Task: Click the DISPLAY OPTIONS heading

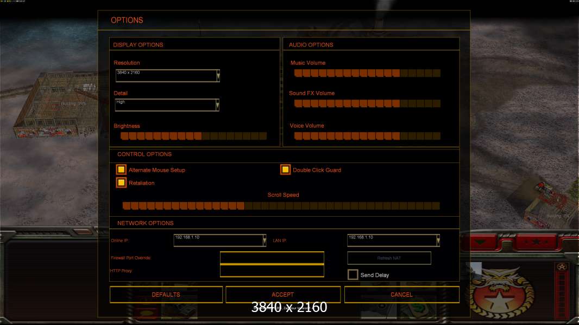Action: click(138, 45)
